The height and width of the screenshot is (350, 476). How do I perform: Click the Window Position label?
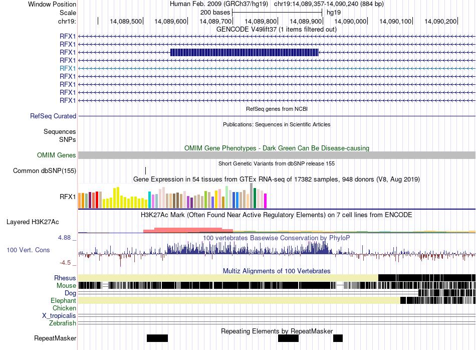click(52, 4)
